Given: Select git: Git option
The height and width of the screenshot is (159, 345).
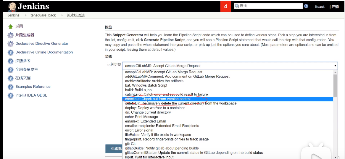Looking at the screenshot, I should click(228, 144).
